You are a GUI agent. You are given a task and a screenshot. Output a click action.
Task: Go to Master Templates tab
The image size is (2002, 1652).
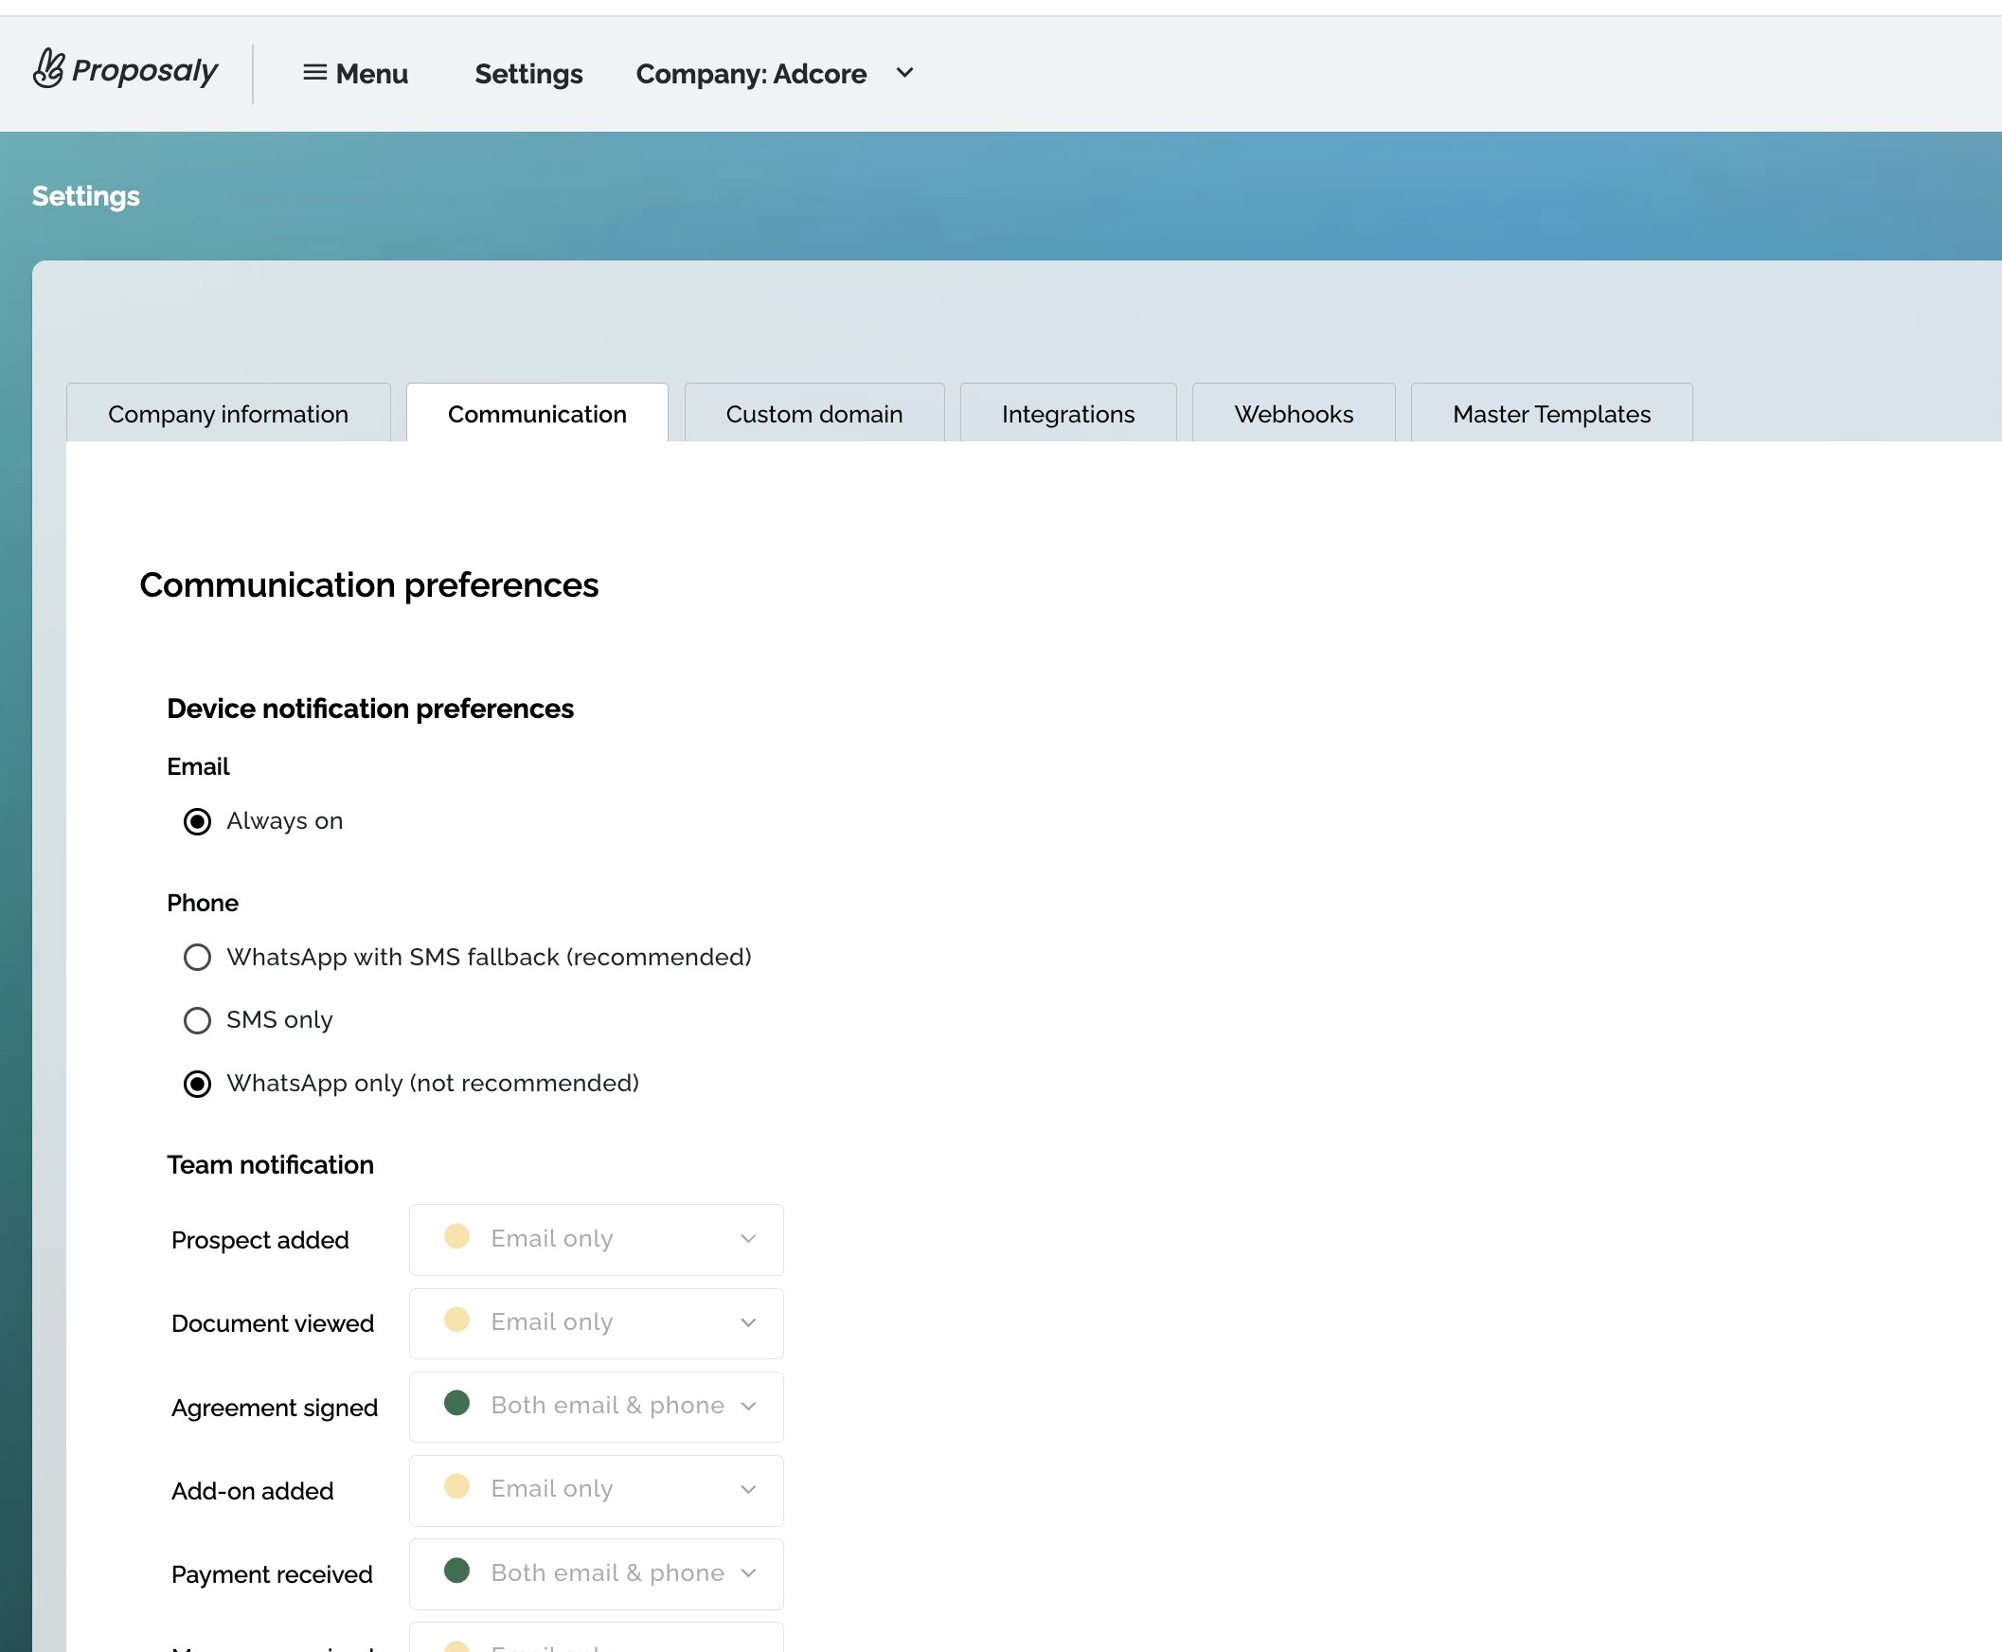[x=1551, y=414]
